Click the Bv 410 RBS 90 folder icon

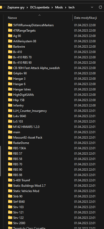pos(10,62)
